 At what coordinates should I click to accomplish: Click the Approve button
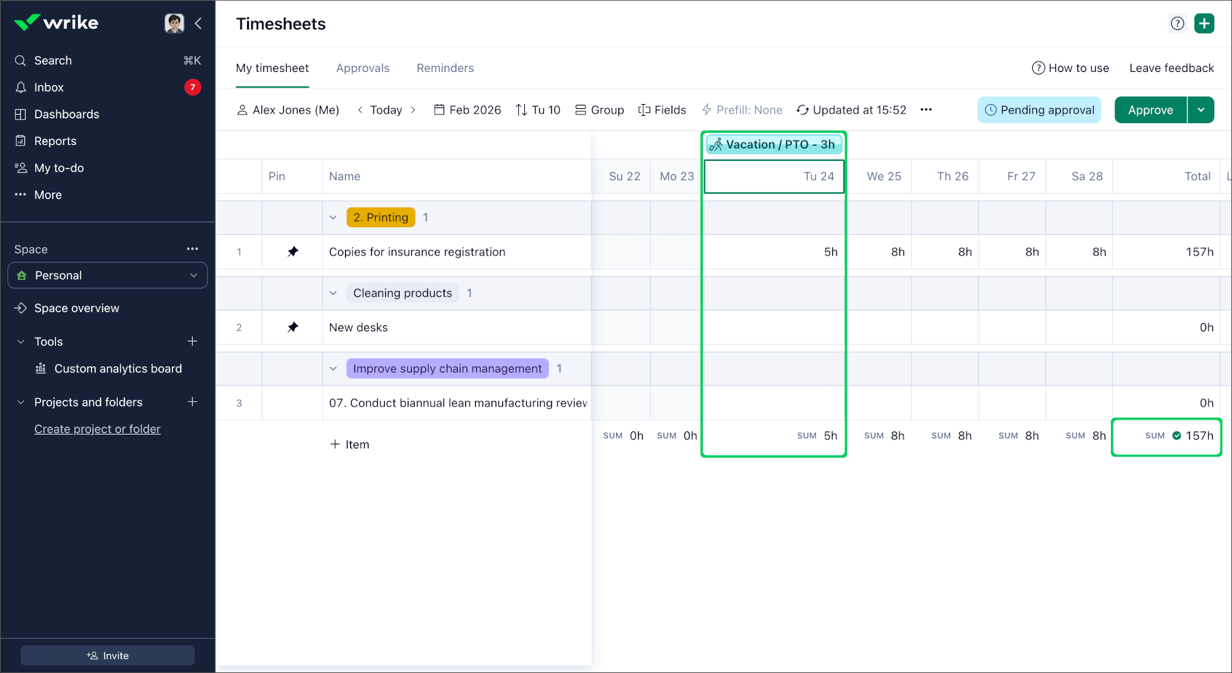tap(1150, 110)
